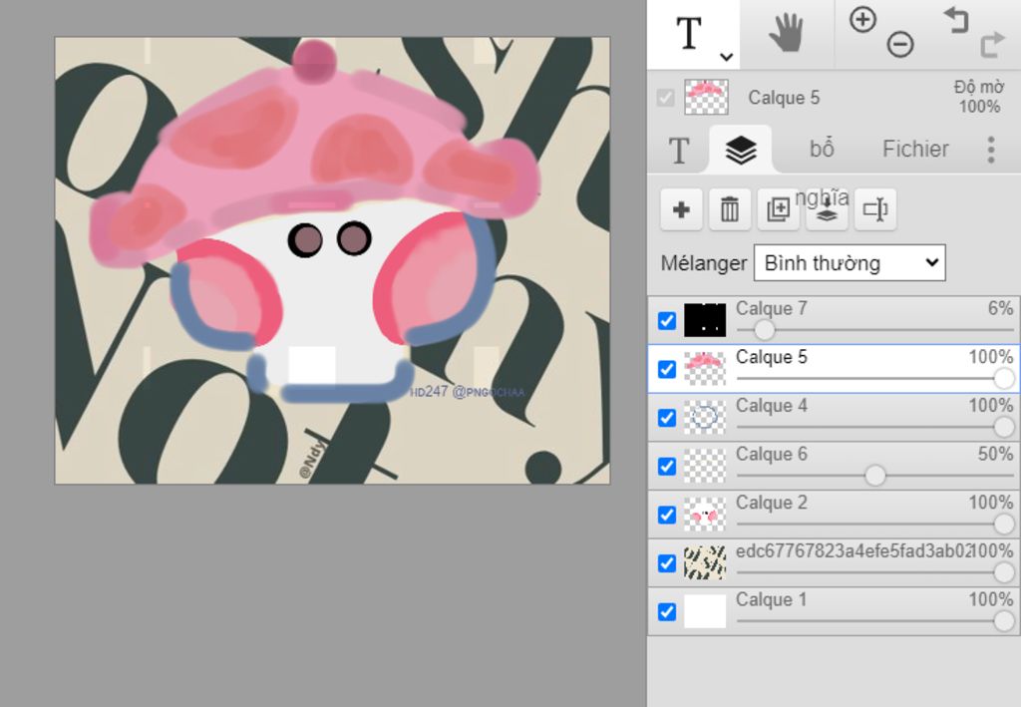The width and height of the screenshot is (1021, 707).
Task: Uncheck visibility of Calque 4
Action: click(667, 418)
